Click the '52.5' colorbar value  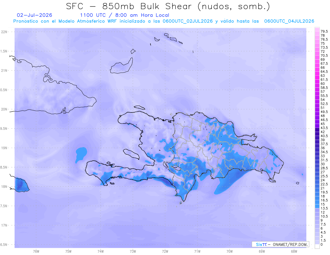pyautogui.click(x=324, y=104)
